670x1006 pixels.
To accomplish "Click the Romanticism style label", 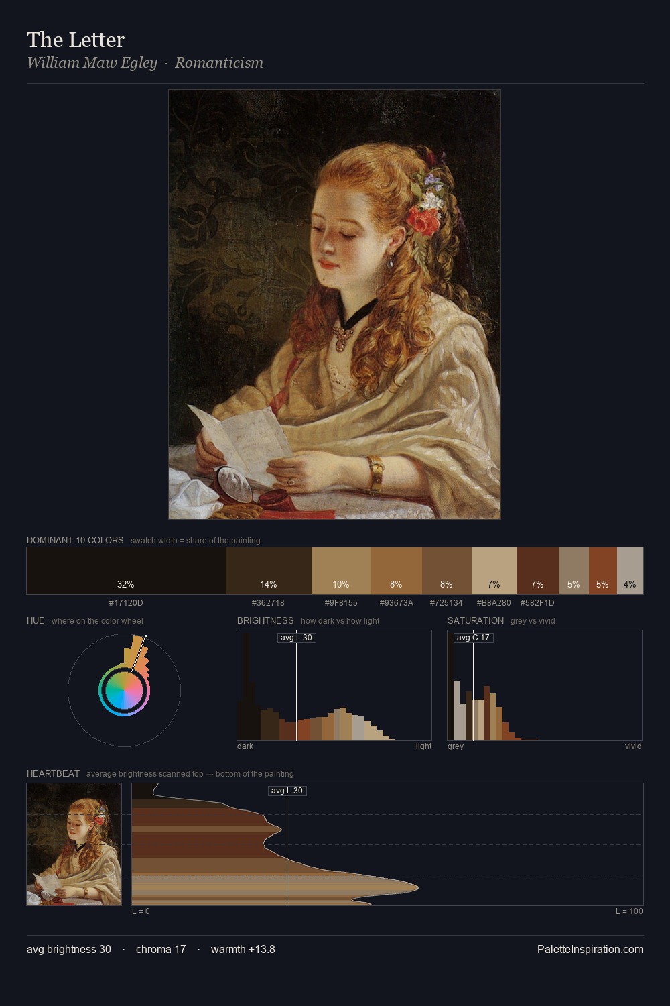I will (x=219, y=63).
